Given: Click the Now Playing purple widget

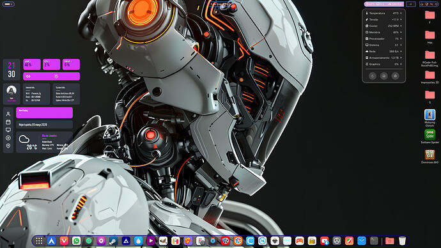Looking at the screenshot, I should coord(45,112).
